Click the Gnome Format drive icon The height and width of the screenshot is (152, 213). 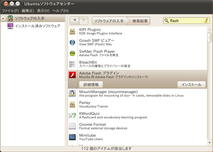pos(72,126)
